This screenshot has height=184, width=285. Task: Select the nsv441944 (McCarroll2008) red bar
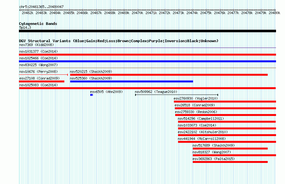227,142
